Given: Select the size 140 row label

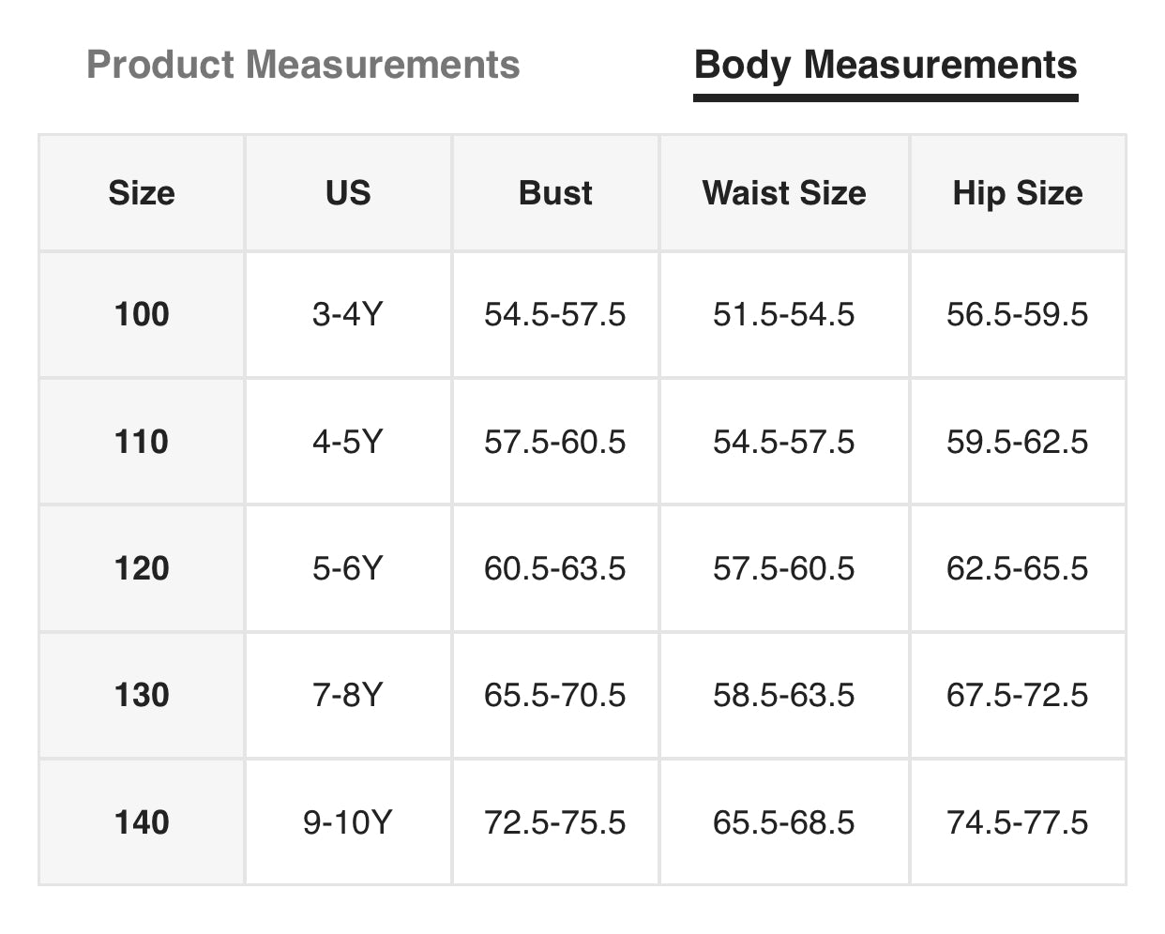Looking at the screenshot, I should pos(142,822).
